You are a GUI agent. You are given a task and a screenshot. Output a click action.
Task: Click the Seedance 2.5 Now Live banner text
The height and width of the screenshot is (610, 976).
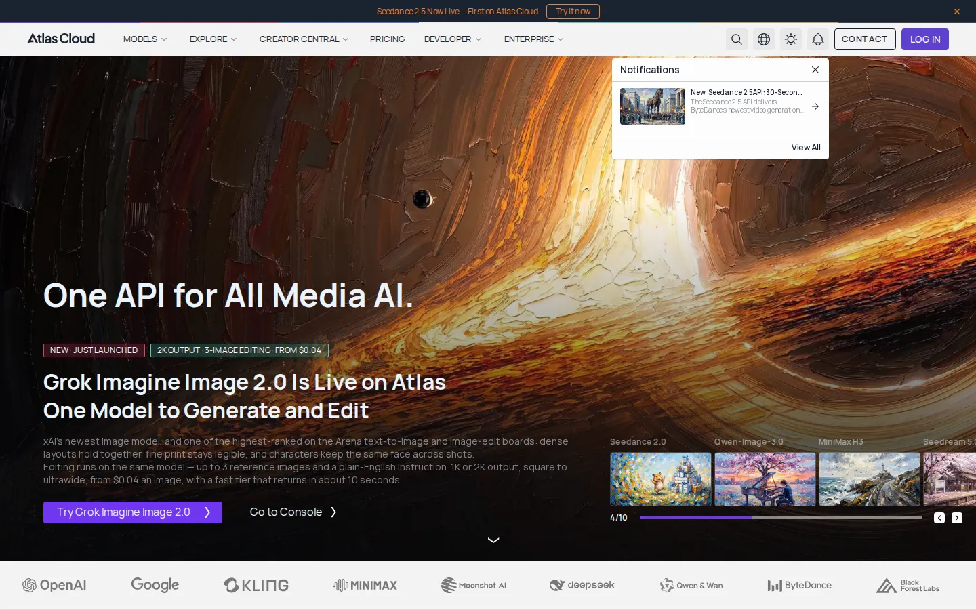[457, 12]
